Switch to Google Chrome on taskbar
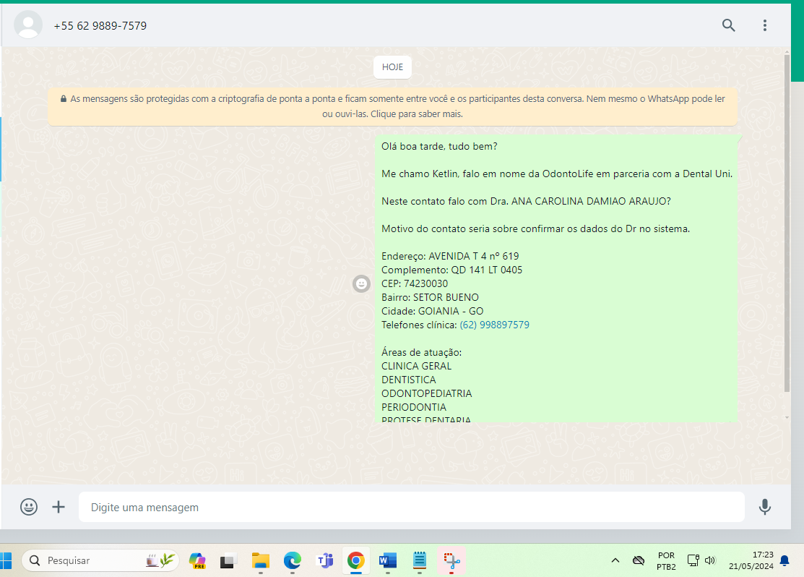The image size is (804, 577). point(356,560)
